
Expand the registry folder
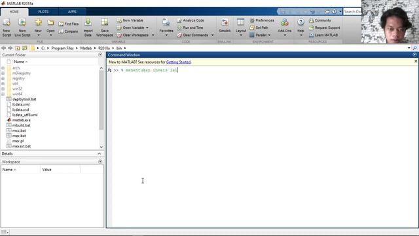pyautogui.click(x=3, y=79)
